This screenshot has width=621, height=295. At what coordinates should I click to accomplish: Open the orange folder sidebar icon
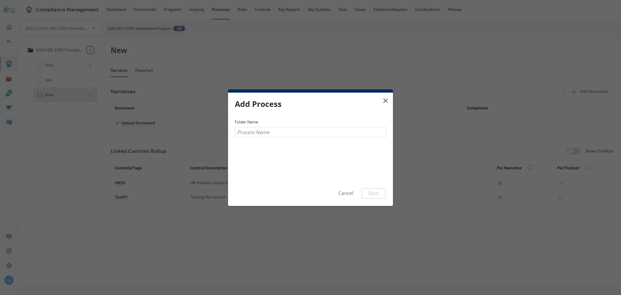(x=9, y=79)
